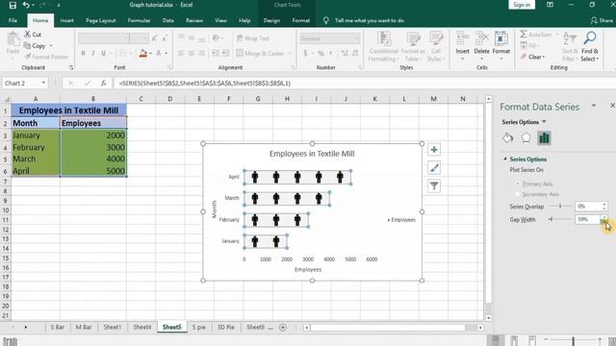Select the Series Options bar chart icon
Screen dimensions: 616x346
pyautogui.click(x=544, y=137)
